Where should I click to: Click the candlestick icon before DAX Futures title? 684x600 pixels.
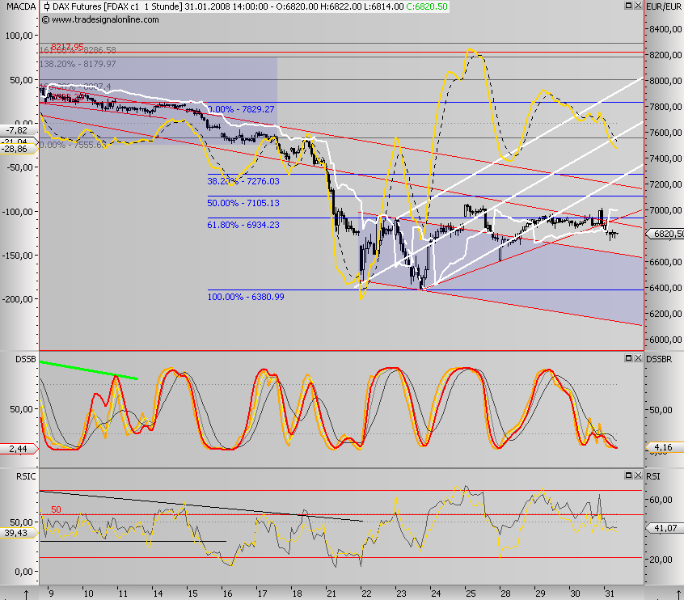pos(47,6)
